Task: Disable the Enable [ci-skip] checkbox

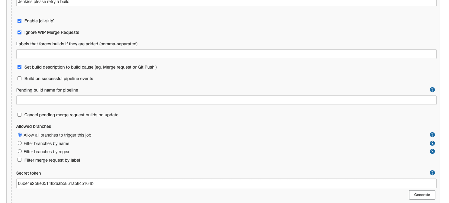Action: click(20, 21)
